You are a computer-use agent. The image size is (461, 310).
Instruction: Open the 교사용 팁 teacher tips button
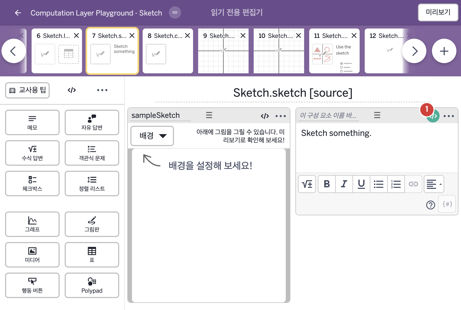28,90
